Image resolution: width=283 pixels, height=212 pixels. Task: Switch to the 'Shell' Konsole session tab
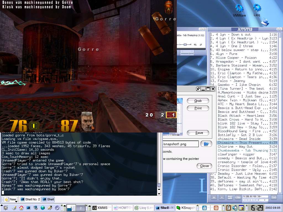48,199
